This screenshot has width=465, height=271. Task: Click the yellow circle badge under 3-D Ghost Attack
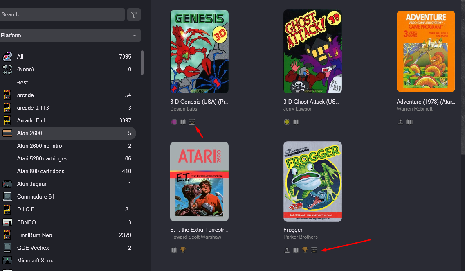[287, 122]
